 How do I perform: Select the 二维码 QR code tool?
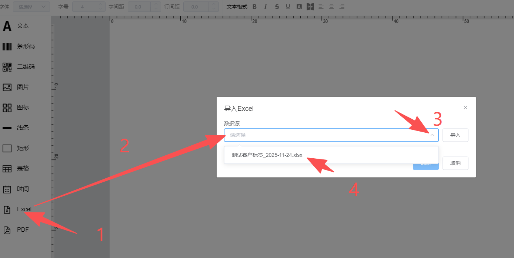tap(19, 67)
